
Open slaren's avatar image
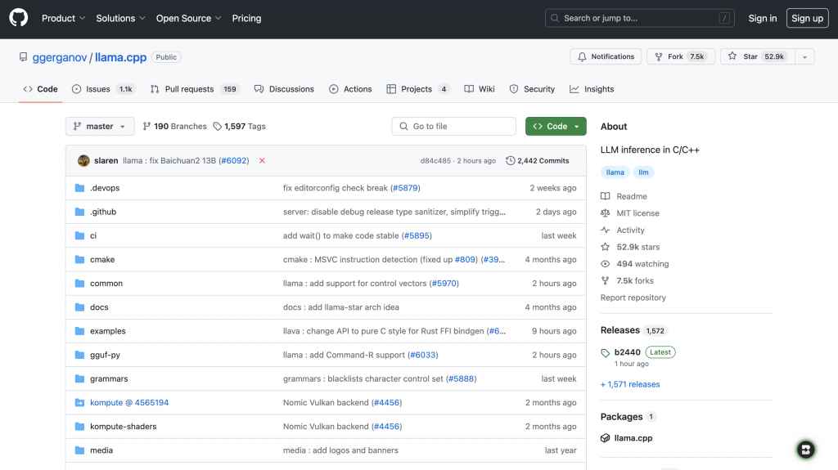(83, 160)
